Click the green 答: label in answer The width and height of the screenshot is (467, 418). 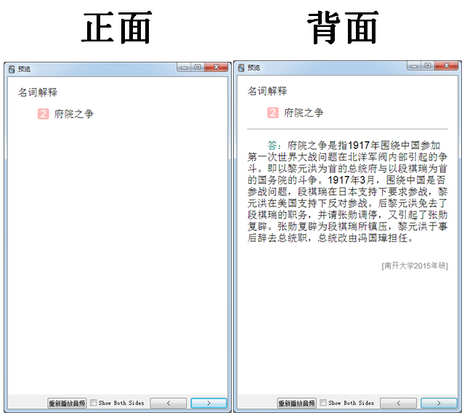click(274, 145)
